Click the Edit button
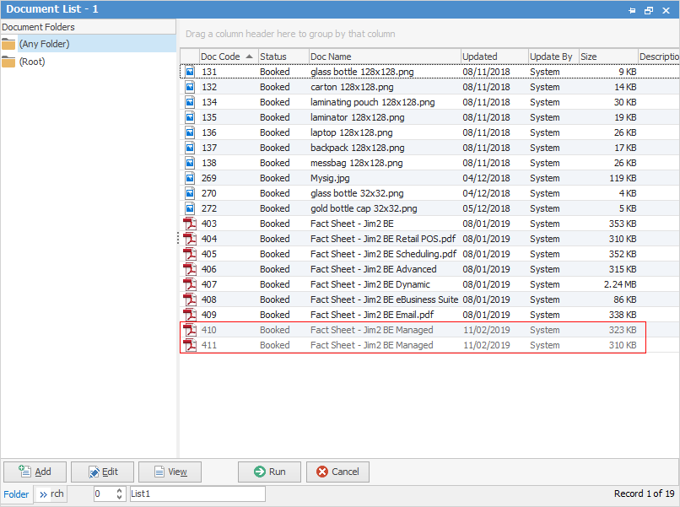This screenshot has height=507, width=680. 102,472
